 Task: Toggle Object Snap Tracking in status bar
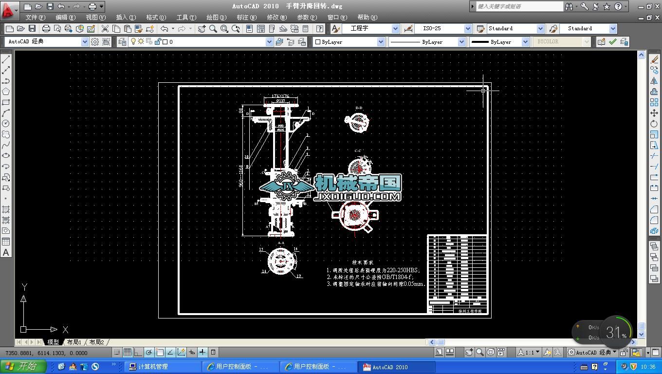170,353
